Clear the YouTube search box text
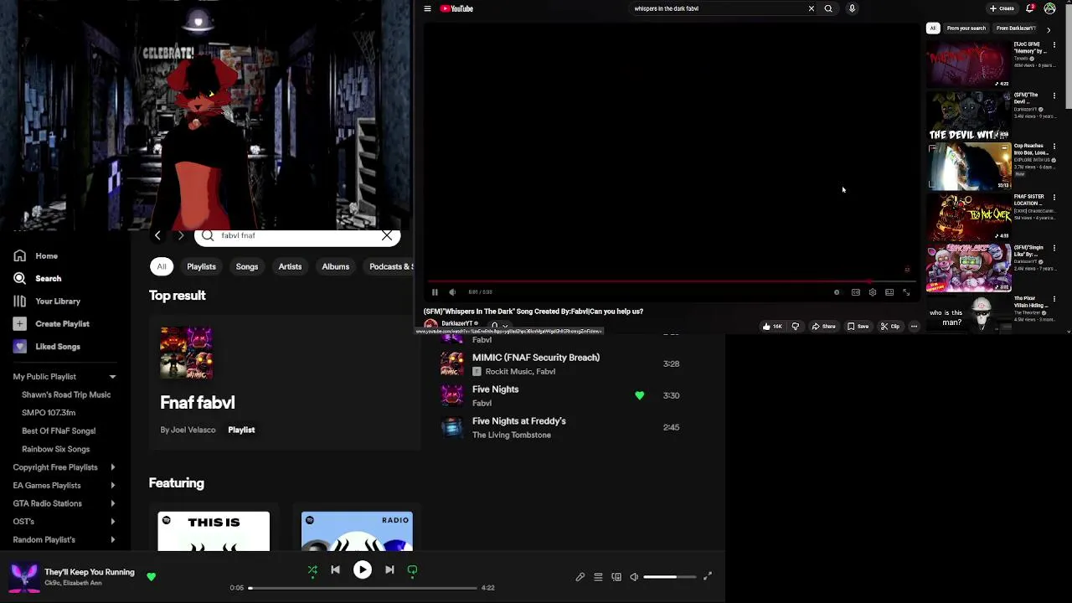 point(811,8)
